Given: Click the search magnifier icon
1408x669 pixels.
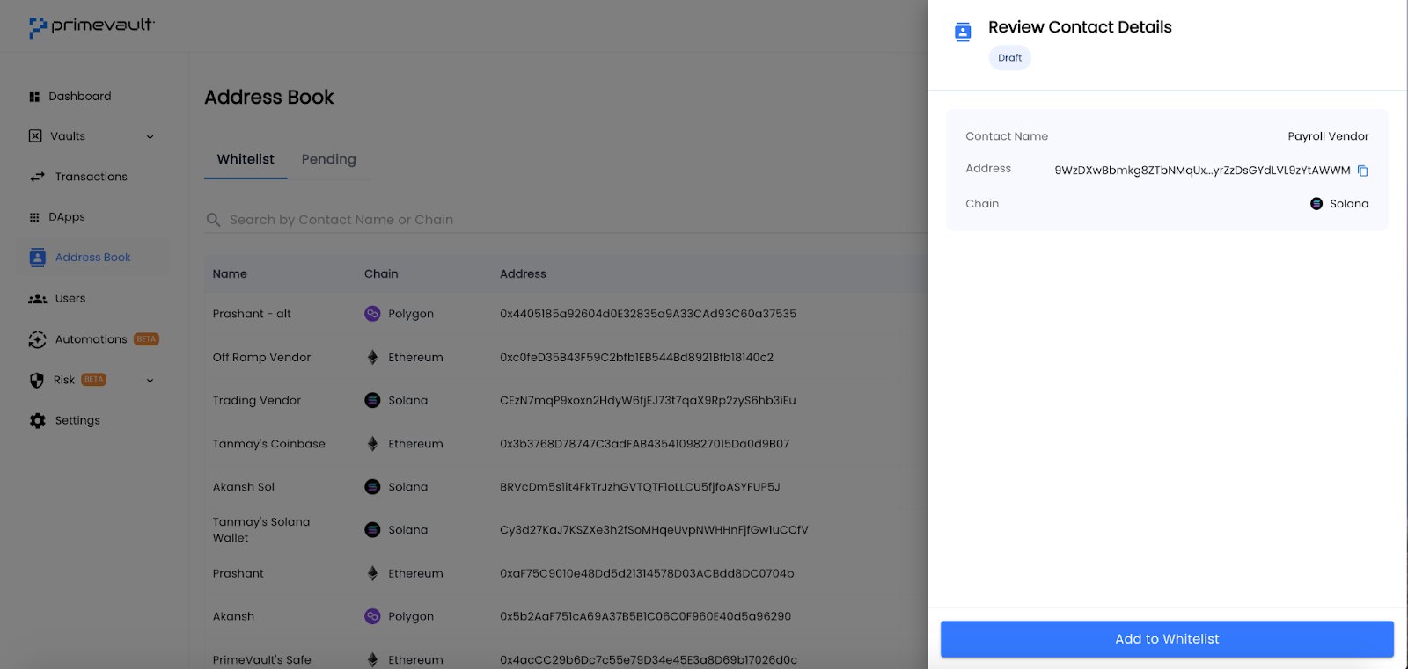Looking at the screenshot, I should (x=213, y=220).
